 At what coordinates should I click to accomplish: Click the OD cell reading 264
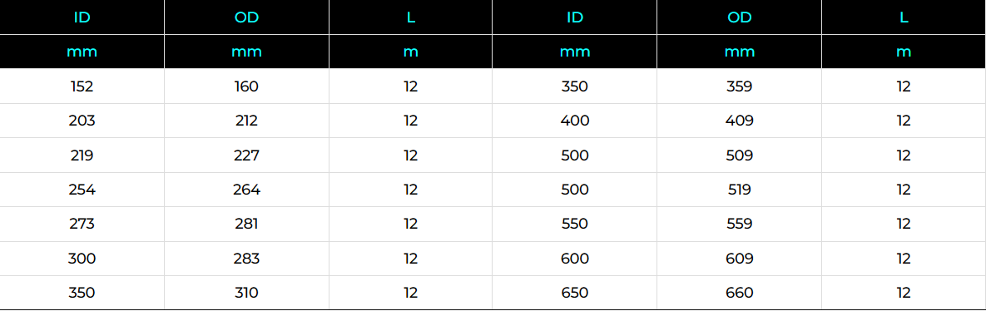coord(246,190)
